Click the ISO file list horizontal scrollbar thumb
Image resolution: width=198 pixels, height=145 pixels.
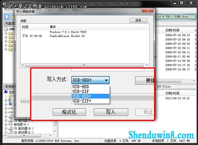point(168,81)
